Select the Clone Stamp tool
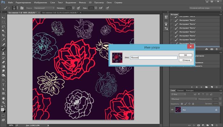 point(3,53)
